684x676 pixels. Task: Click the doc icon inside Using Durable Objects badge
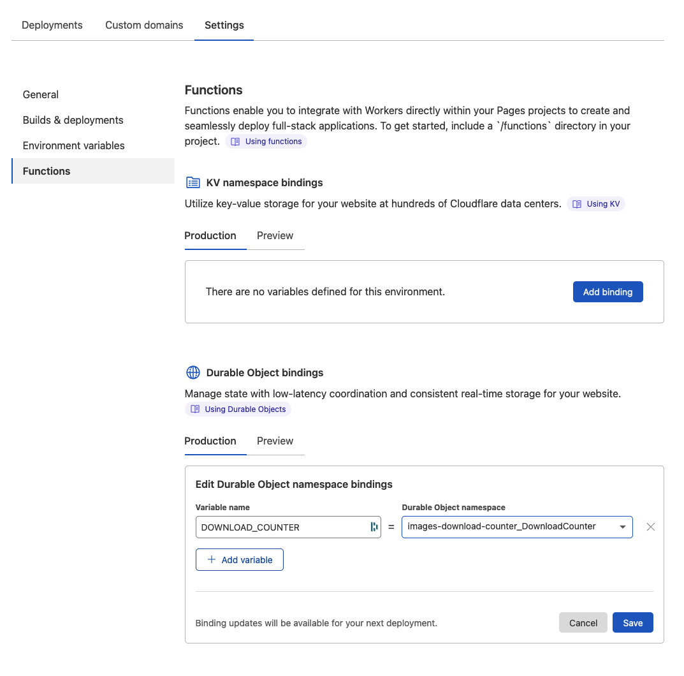click(x=194, y=409)
